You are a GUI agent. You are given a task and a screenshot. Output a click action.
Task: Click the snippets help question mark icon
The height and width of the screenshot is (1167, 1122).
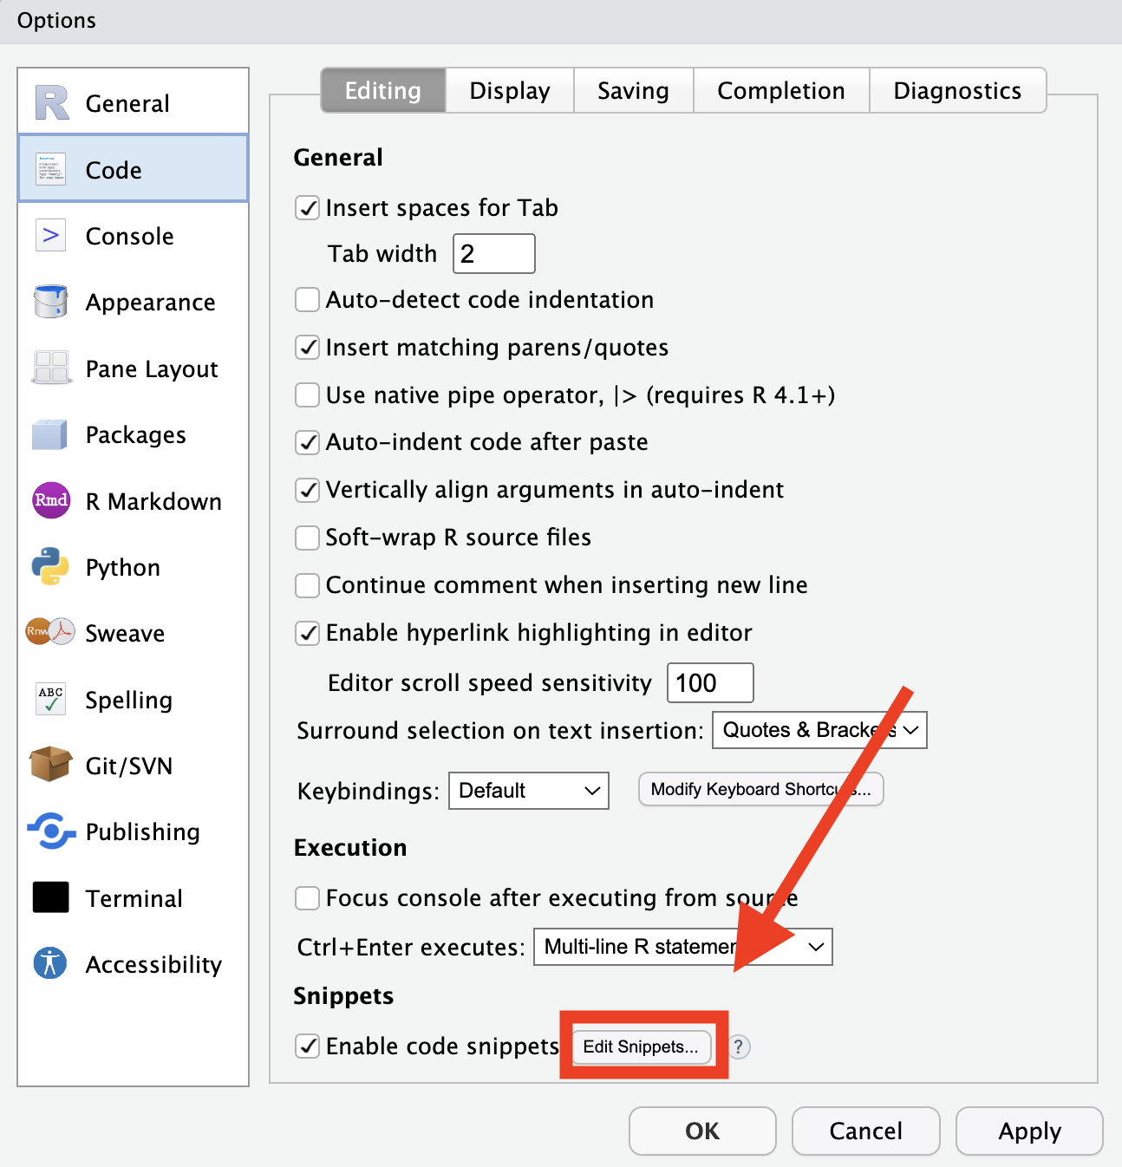click(x=738, y=1046)
